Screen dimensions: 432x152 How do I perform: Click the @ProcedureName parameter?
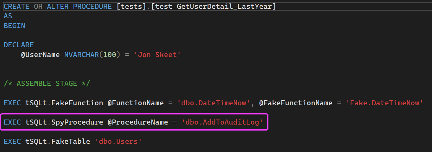tap(138, 122)
